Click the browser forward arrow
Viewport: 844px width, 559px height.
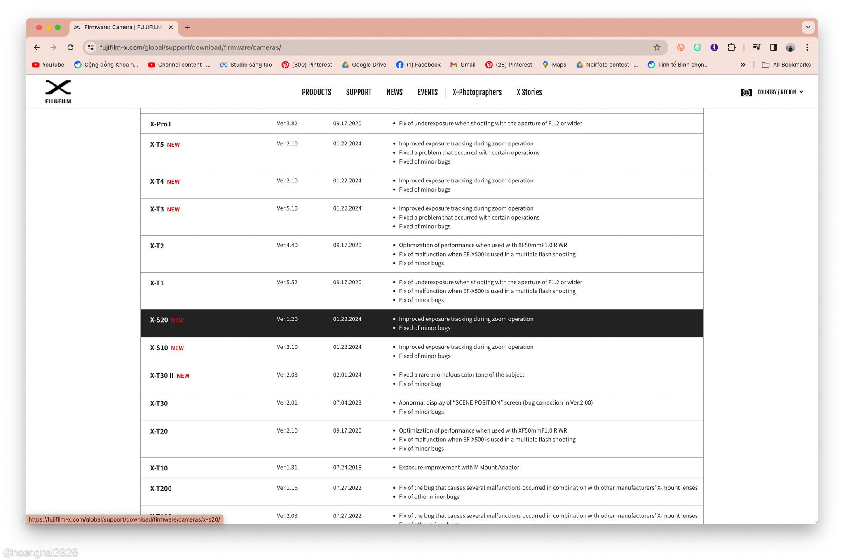click(54, 47)
